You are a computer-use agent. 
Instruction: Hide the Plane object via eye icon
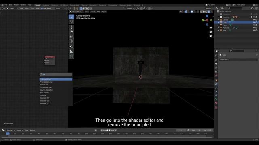(x=254, y=25)
